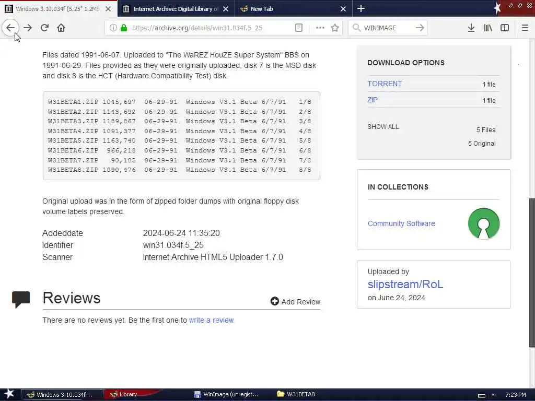Close the Internet Archive Digital Library tab
The image size is (535, 401).
point(226,9)
